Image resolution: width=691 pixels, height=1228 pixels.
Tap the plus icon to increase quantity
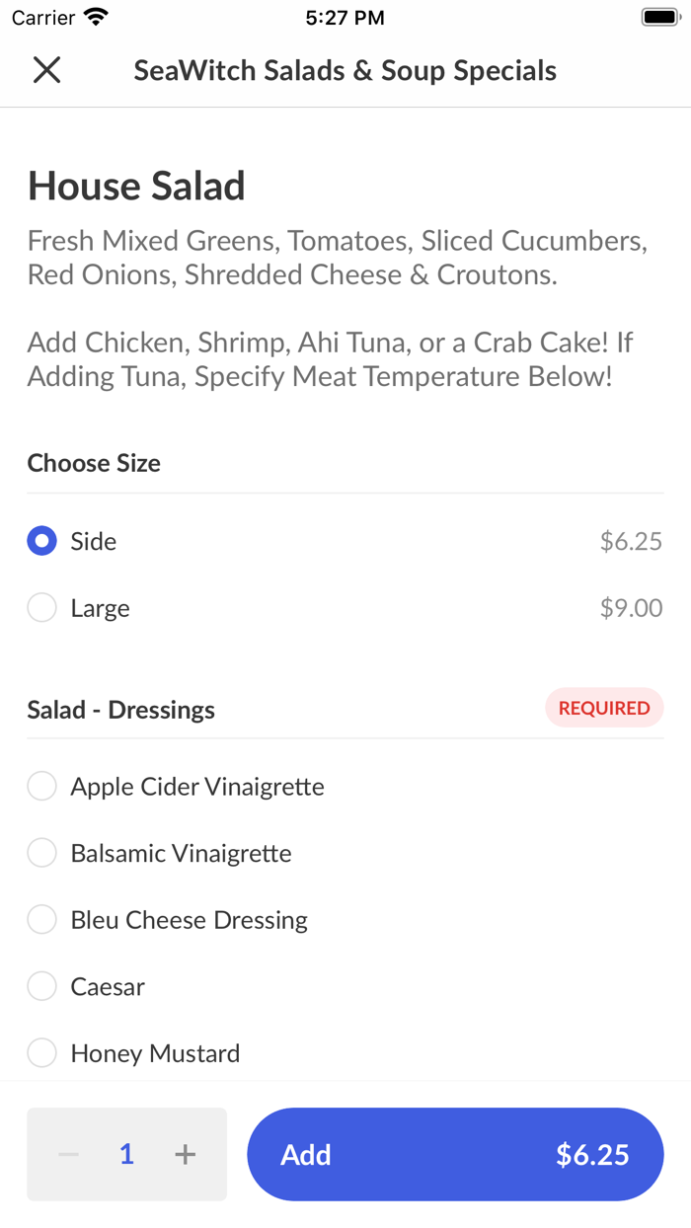point(185,1153)
